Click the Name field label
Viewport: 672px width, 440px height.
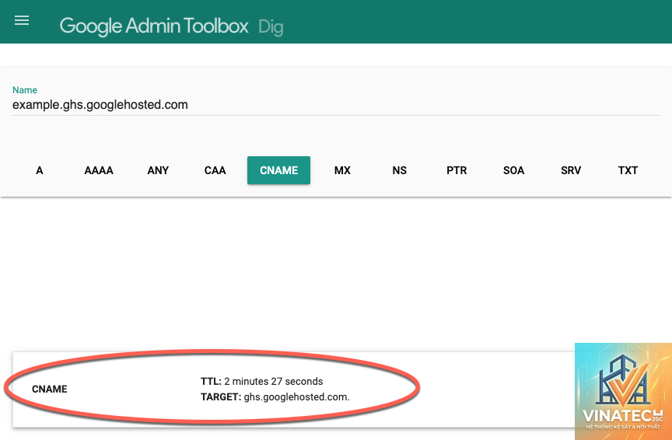pyautogui.click(x=24, y=90)
